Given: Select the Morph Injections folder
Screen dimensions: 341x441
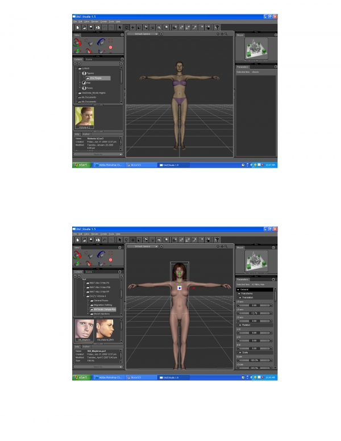Looking at the screenshot, I should 100,314.
